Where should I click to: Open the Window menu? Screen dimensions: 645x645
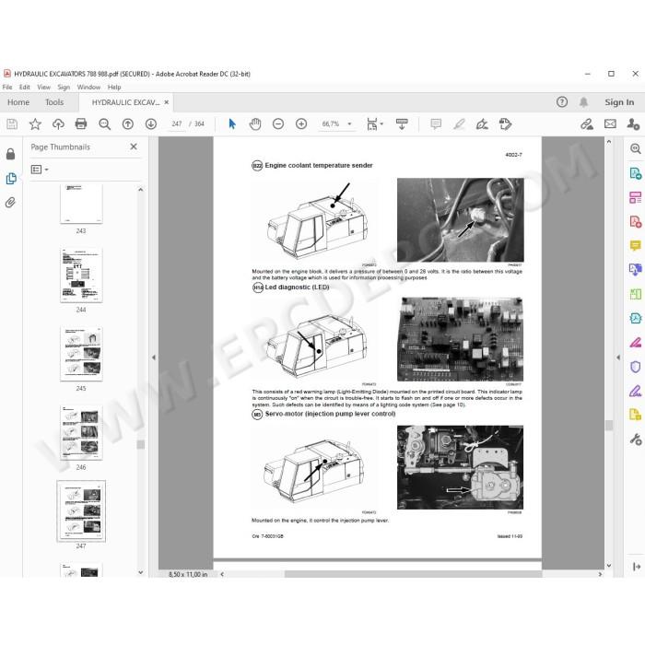click(88, 88)
